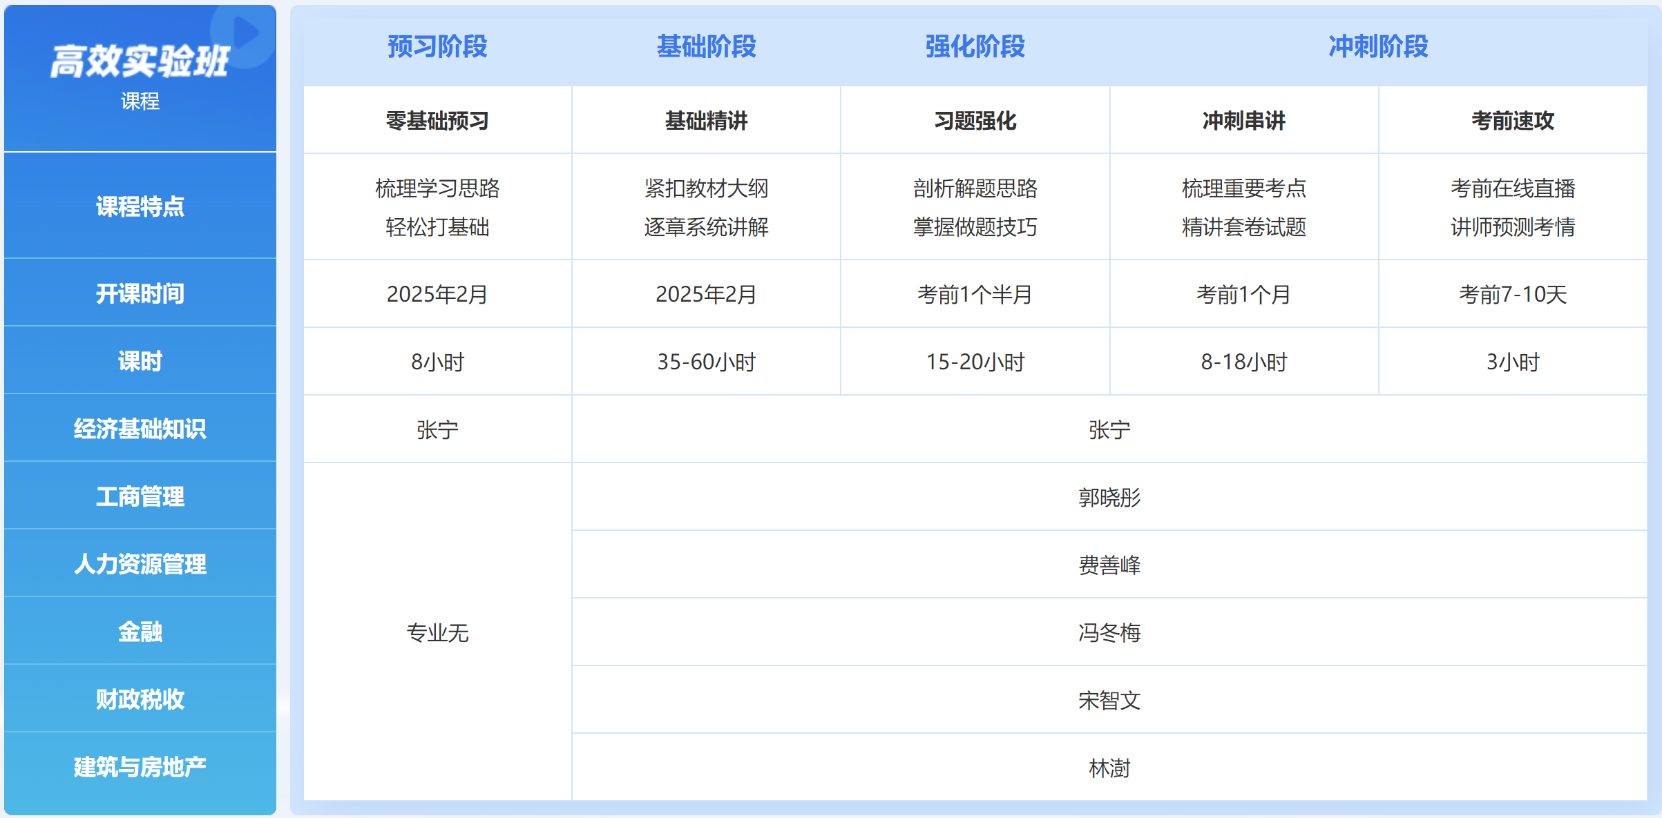Click teacher name 郭晓彤
The width and height of the screenshot is (1662, 818).
coord(1109,497)
